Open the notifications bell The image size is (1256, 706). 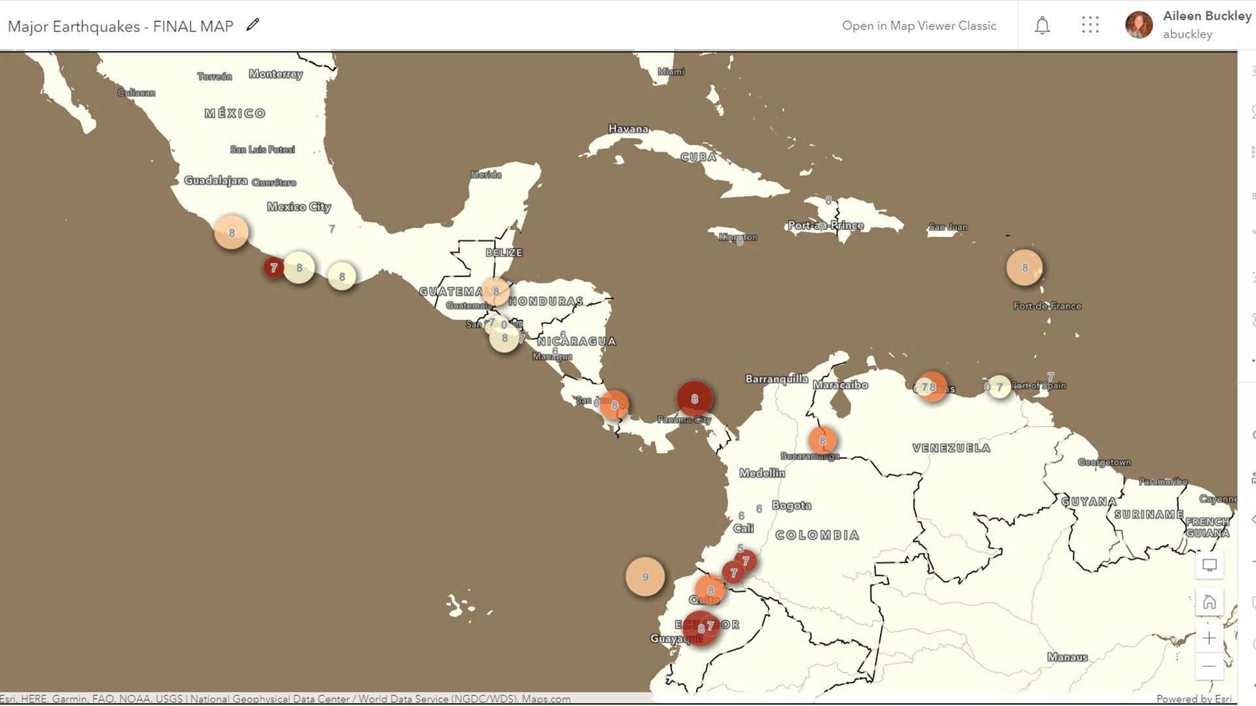click(x=1042, y=25)
